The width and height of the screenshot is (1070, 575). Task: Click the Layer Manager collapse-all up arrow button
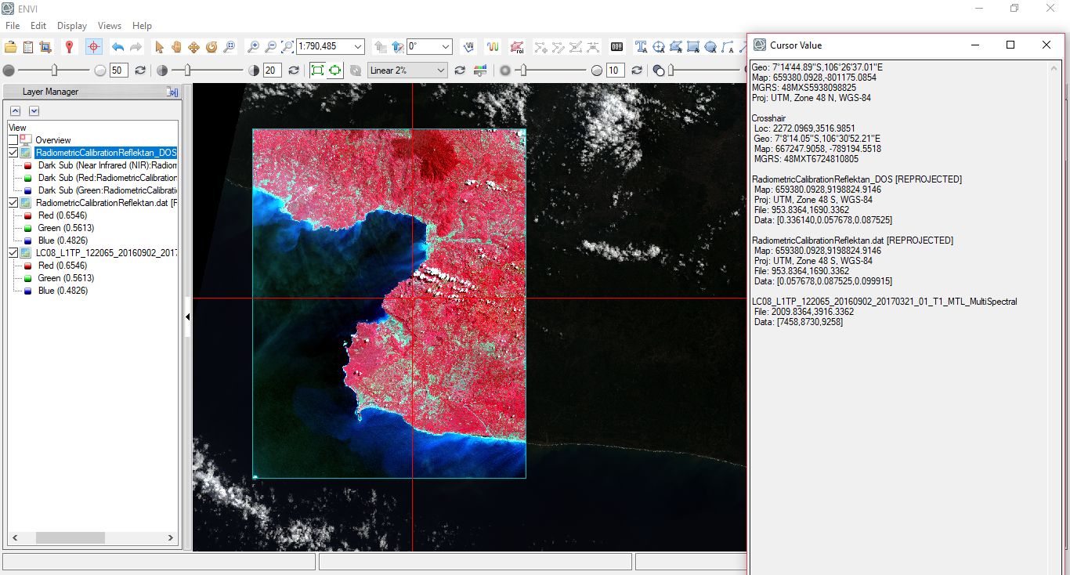coord(15,111)
